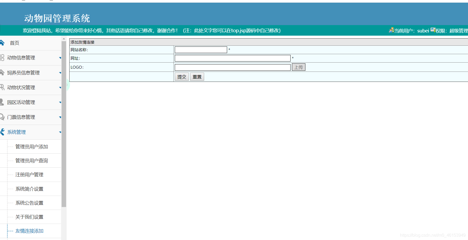Click the 当前用户 label in header

(x=405, y=31)
